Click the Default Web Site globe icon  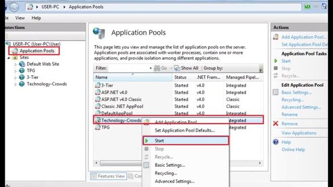click(22, 64)
